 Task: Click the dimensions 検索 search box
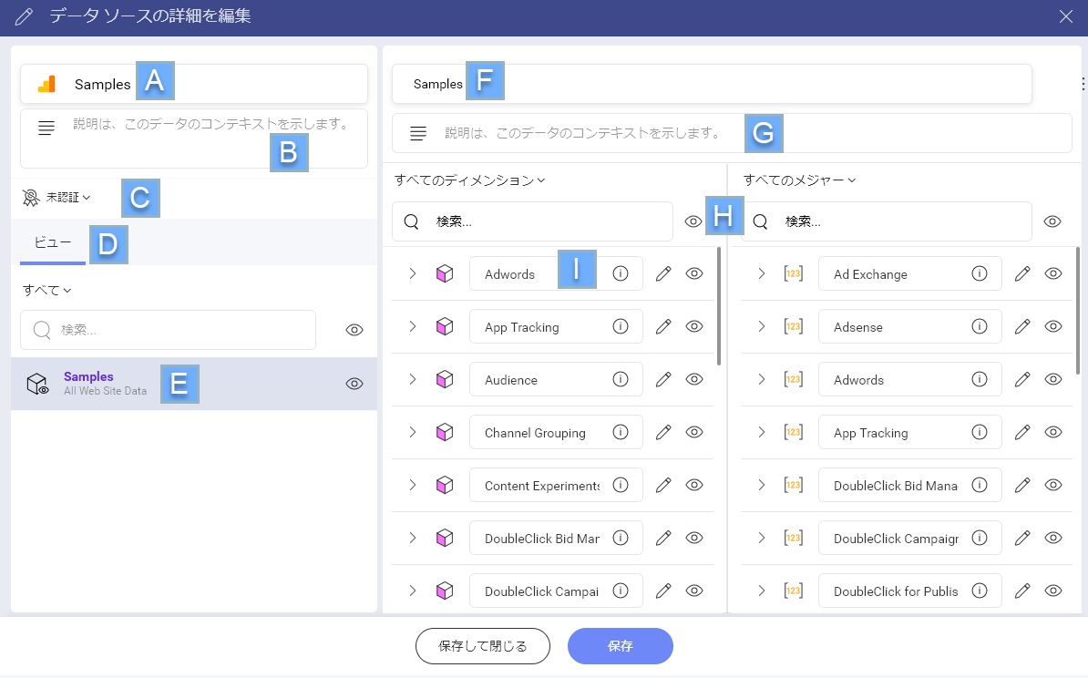tap(532, 221)
